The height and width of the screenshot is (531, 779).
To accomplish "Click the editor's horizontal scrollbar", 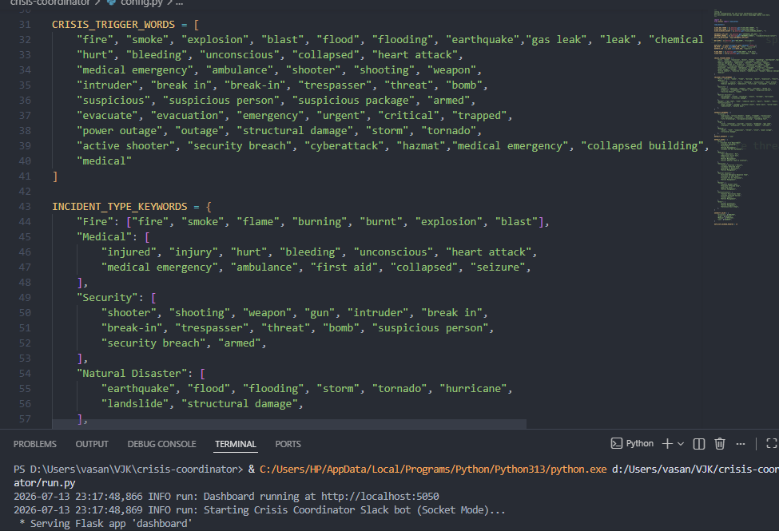I will click(x=289, y=424).
